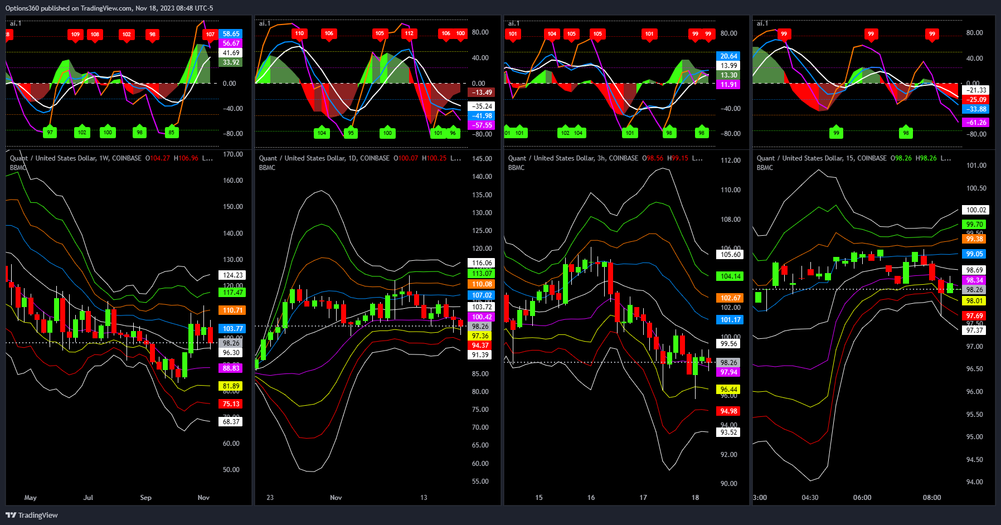Click the blue 20.64 oscillator value
Image resolution: width=1001 pixels, height=525 pixels.
coord(728,56)
